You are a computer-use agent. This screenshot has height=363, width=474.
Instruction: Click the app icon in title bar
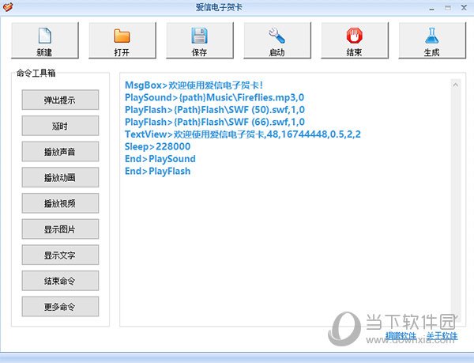[9, 7]
